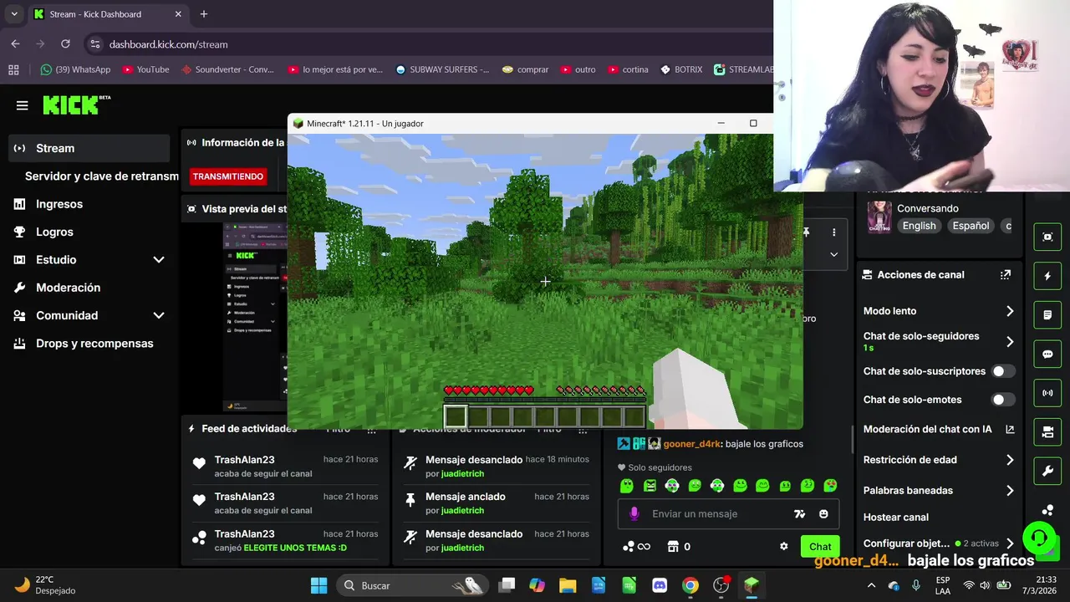Open chat settings gear icon
The width and height of the screenshot is (1070, 602).
[x=783, y=547]
